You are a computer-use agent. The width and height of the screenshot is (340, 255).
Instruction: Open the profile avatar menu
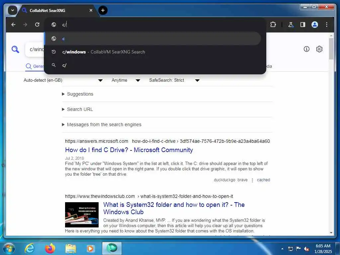pyautogui.click(x=315, y=25)
